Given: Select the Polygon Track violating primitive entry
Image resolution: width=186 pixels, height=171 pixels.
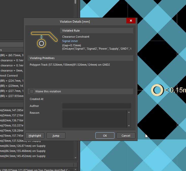Looking at the screenshot, I should pyautogui.click(x=70, y=65).
